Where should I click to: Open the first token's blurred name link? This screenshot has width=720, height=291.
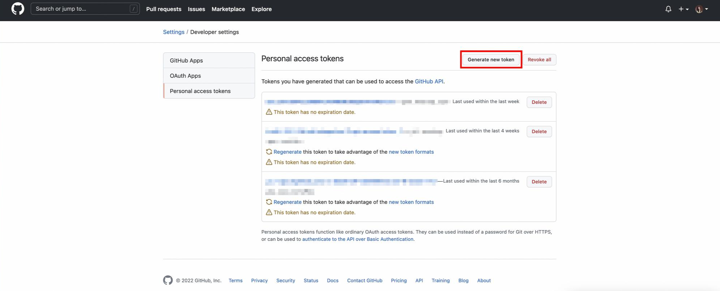[x=330, y=102]
